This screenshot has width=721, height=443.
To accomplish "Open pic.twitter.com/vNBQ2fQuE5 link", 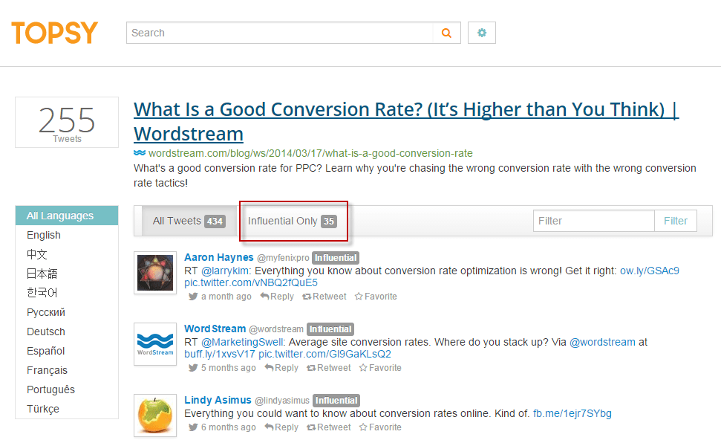I will point(251,282).
